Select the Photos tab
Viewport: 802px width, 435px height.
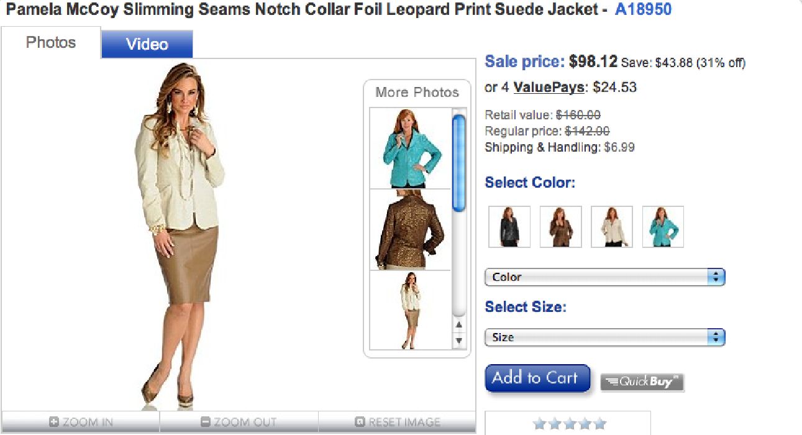(x=51, y=43)
